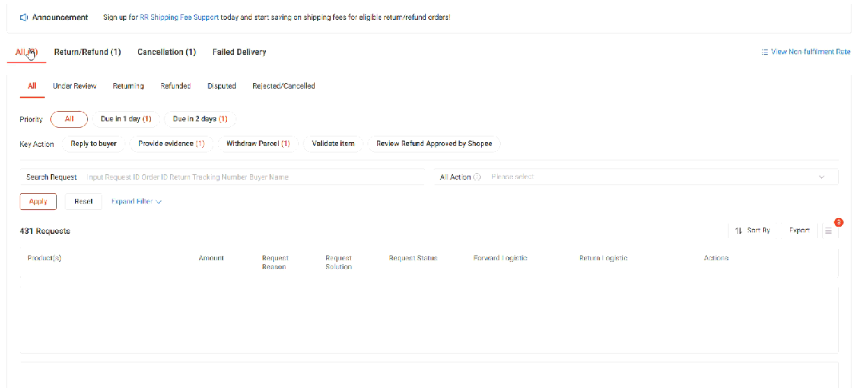Click the Request Status column header
Screen dimensions: 862x388
coord(413,259)
